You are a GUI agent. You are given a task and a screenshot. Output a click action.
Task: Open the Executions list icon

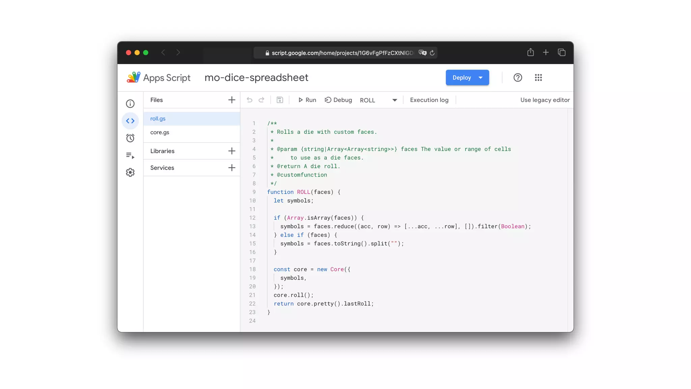(x=130, y=155)
